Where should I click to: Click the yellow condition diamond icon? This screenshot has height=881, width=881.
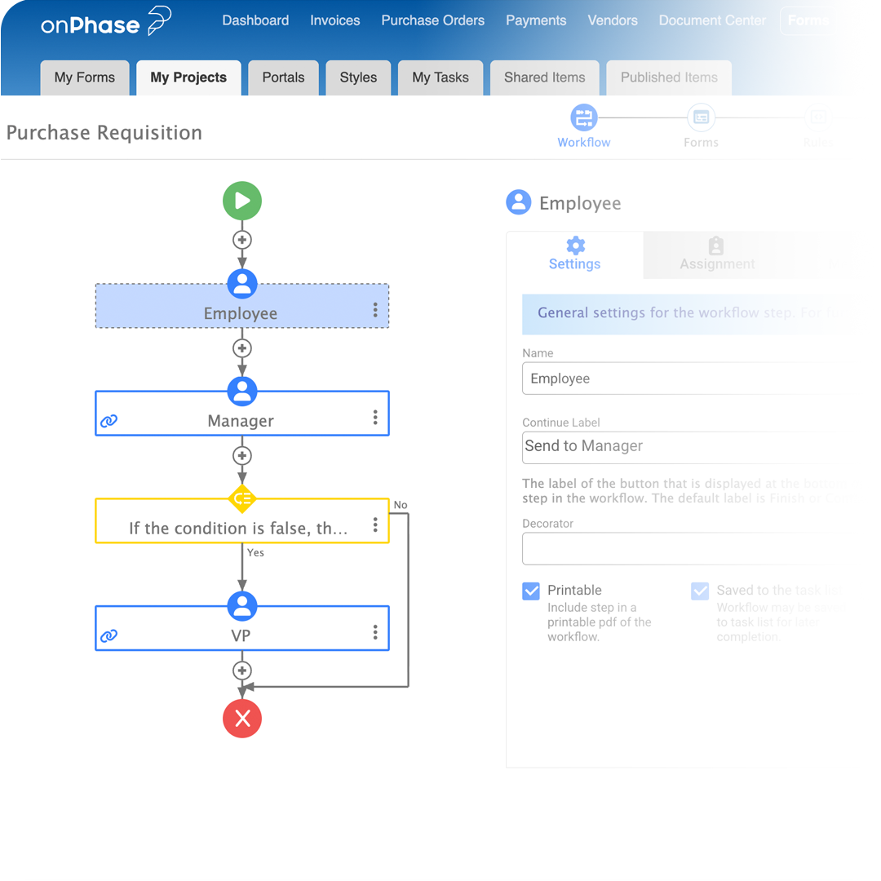tap(242, 498)
